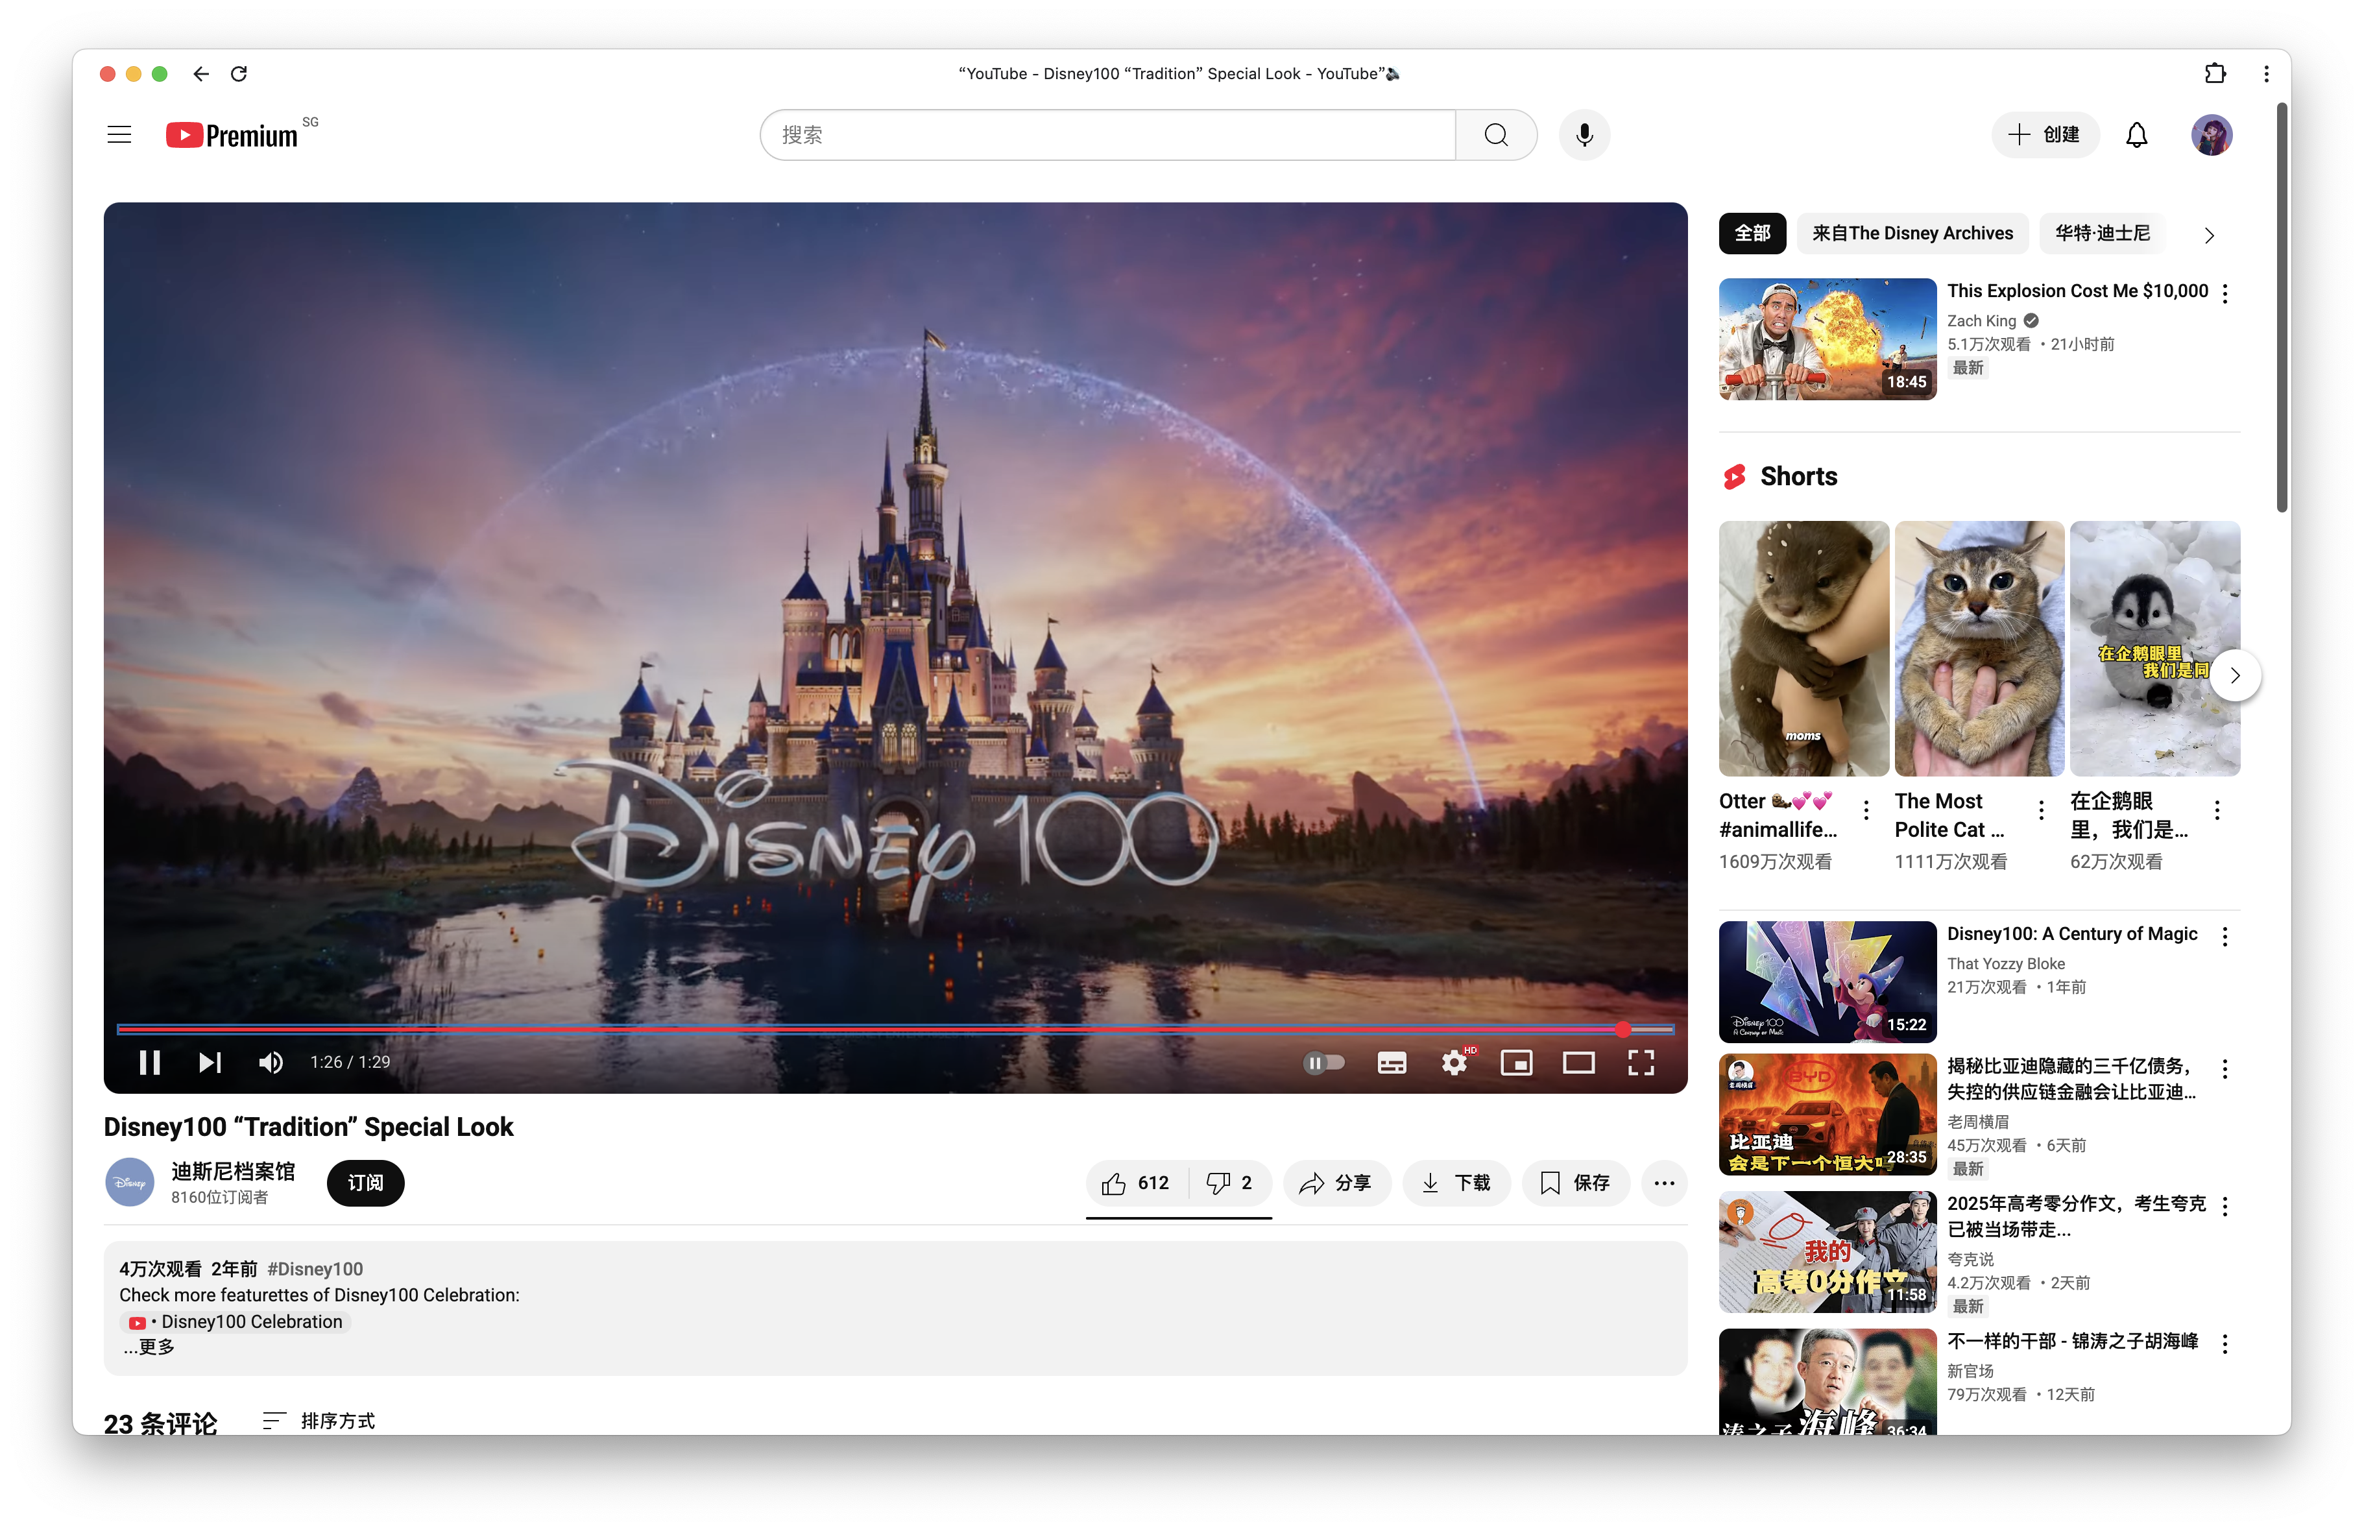Viewport: 2364px width, 1531px height.
Task: Play the Otter #animallife short
Action: point(1803,649)
